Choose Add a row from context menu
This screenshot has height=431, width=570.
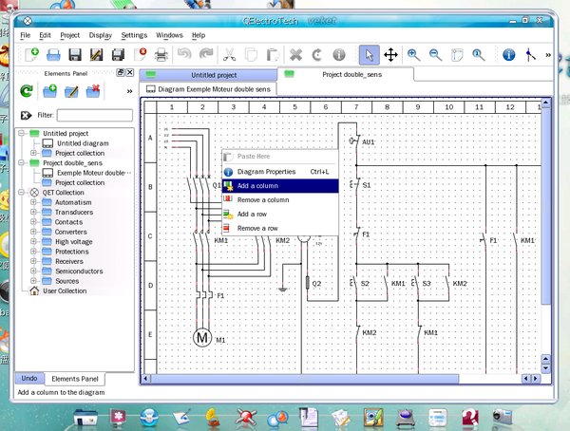251,215
